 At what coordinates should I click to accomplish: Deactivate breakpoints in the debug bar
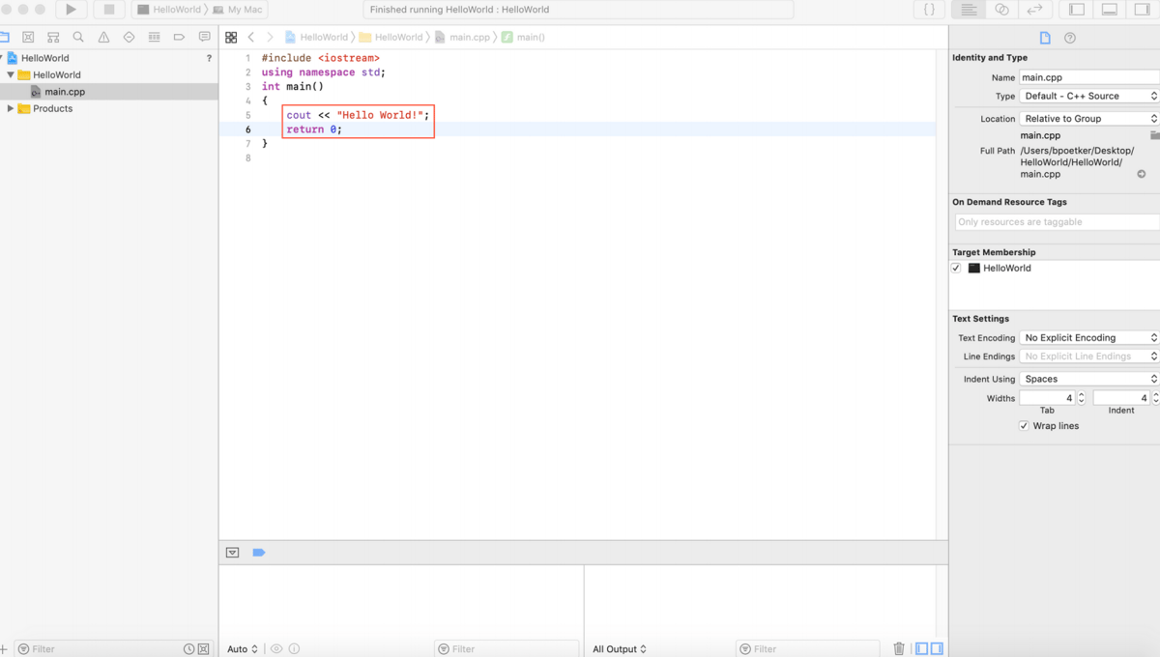pos(258,552)
